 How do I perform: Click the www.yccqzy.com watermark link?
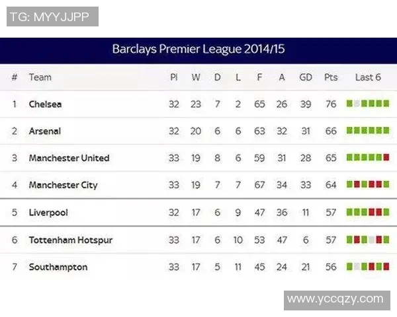pos(335,299)
